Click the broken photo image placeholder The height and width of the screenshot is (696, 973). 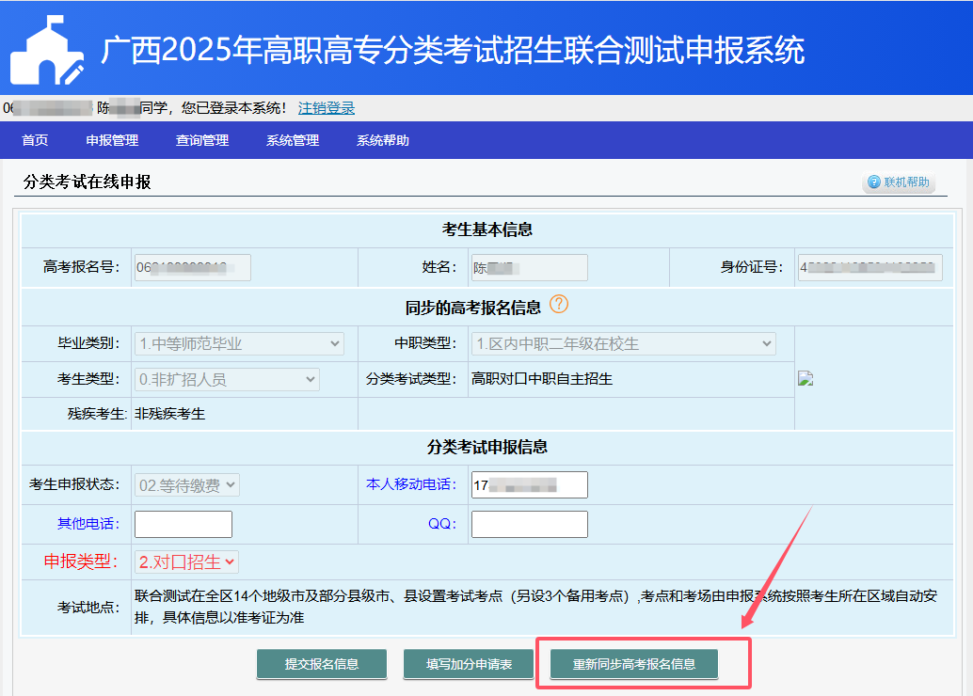tap(806, 379)
